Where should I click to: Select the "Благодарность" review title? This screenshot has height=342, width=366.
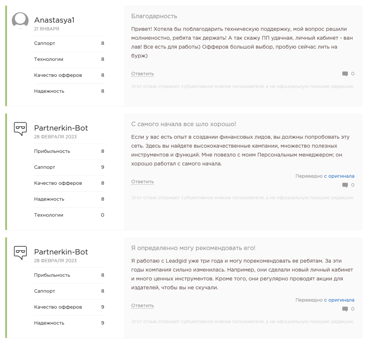(154, 16)
